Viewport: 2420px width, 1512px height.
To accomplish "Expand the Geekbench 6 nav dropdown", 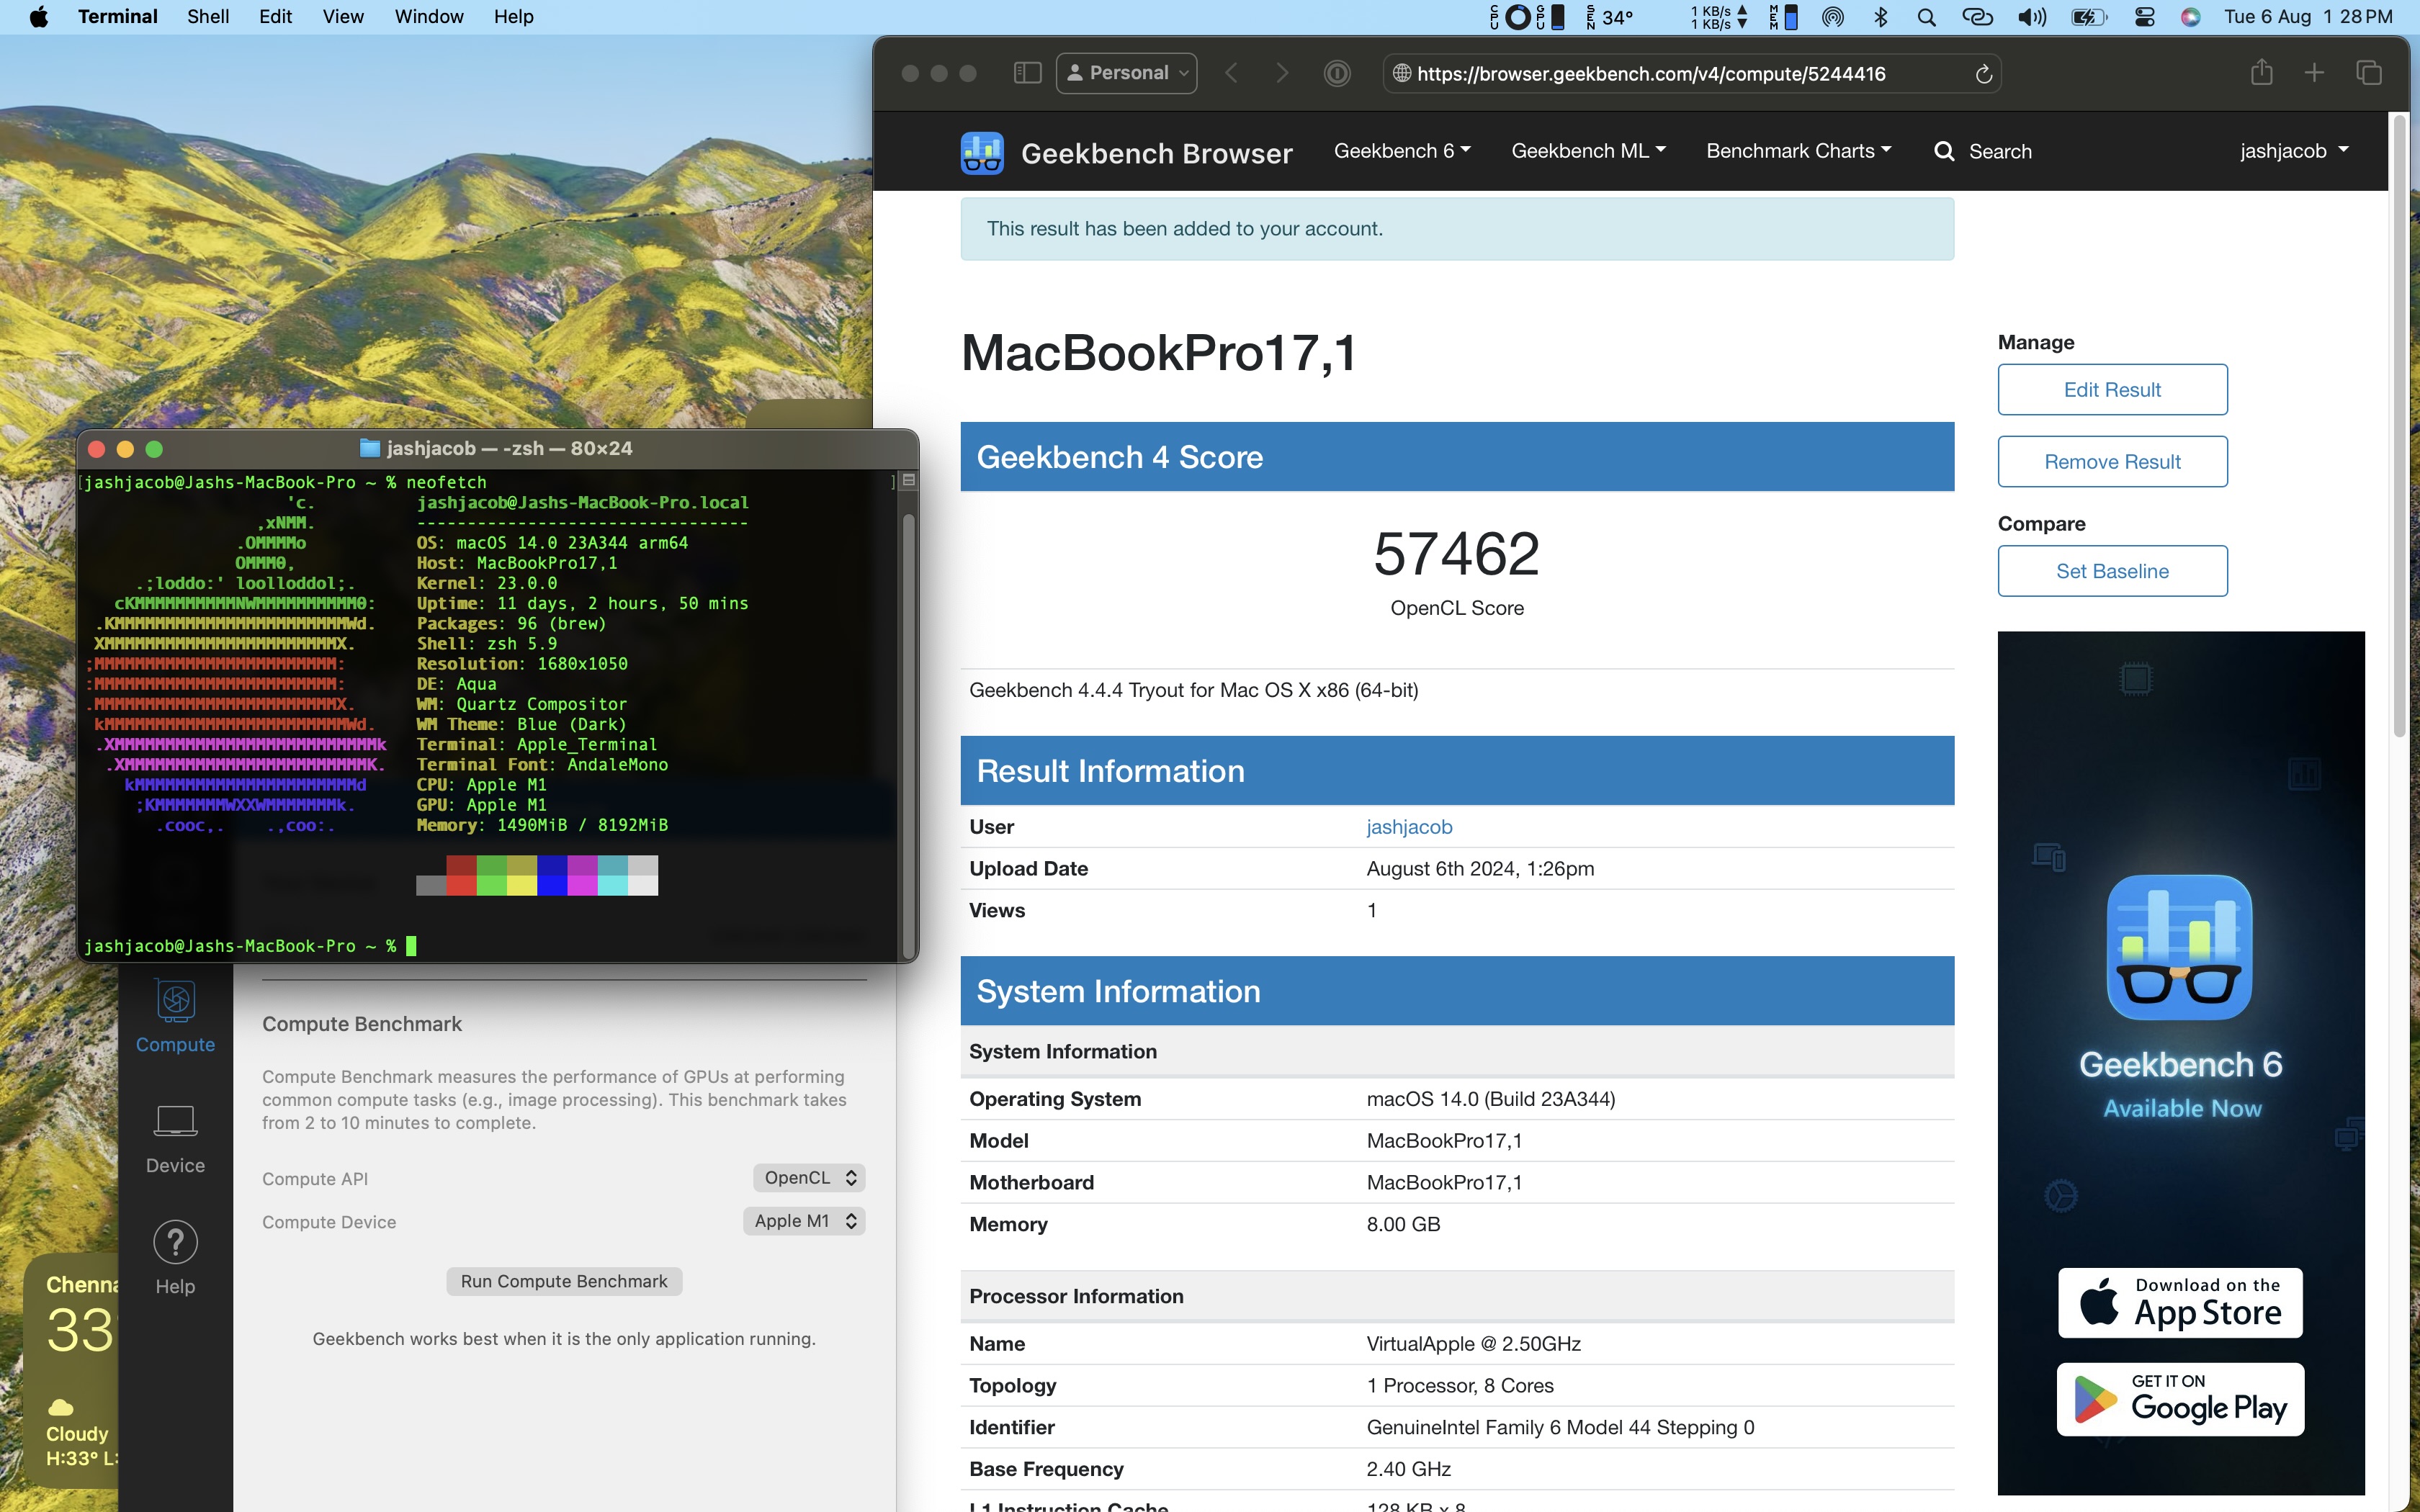I will pyautogui.click(x=1402, y=151).
